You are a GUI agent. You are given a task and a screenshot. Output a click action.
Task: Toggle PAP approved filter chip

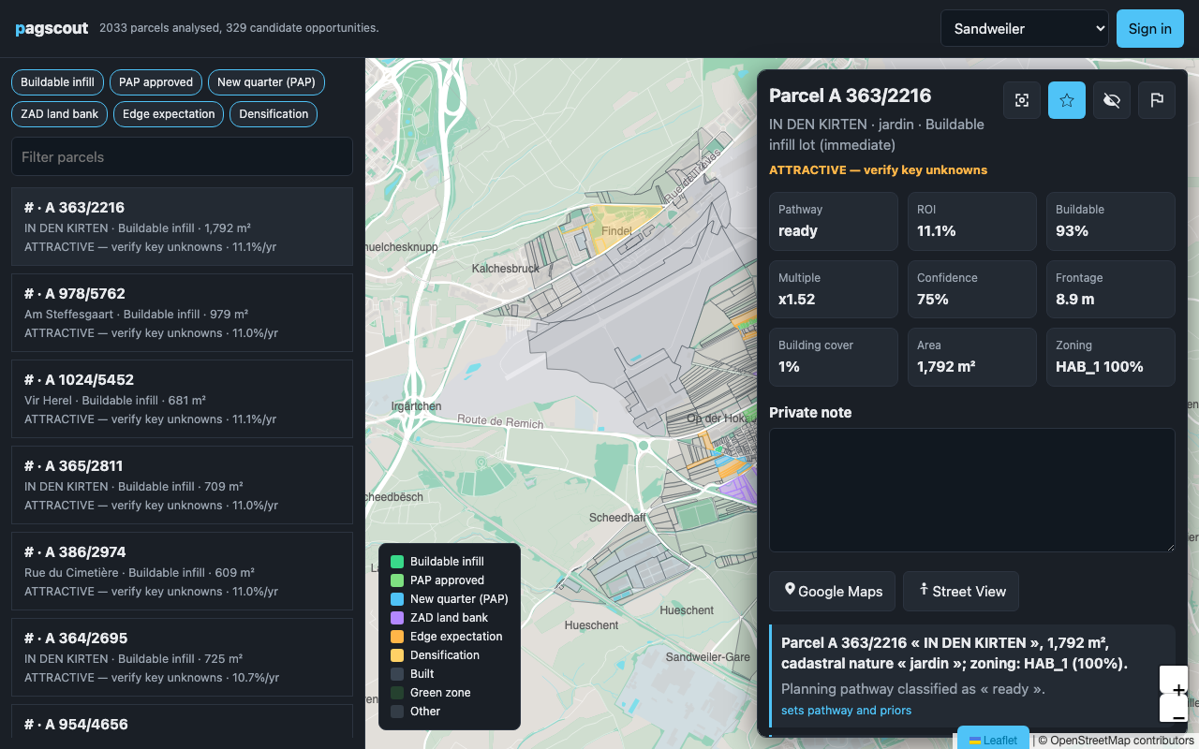tap(155, 82)
